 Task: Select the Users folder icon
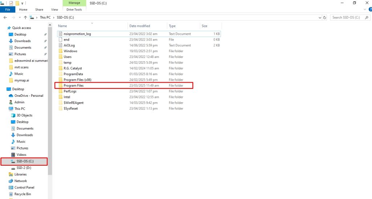tap(61, 57)
